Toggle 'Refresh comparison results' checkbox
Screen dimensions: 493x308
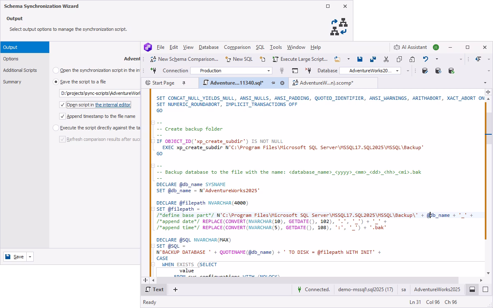(62, 139)
